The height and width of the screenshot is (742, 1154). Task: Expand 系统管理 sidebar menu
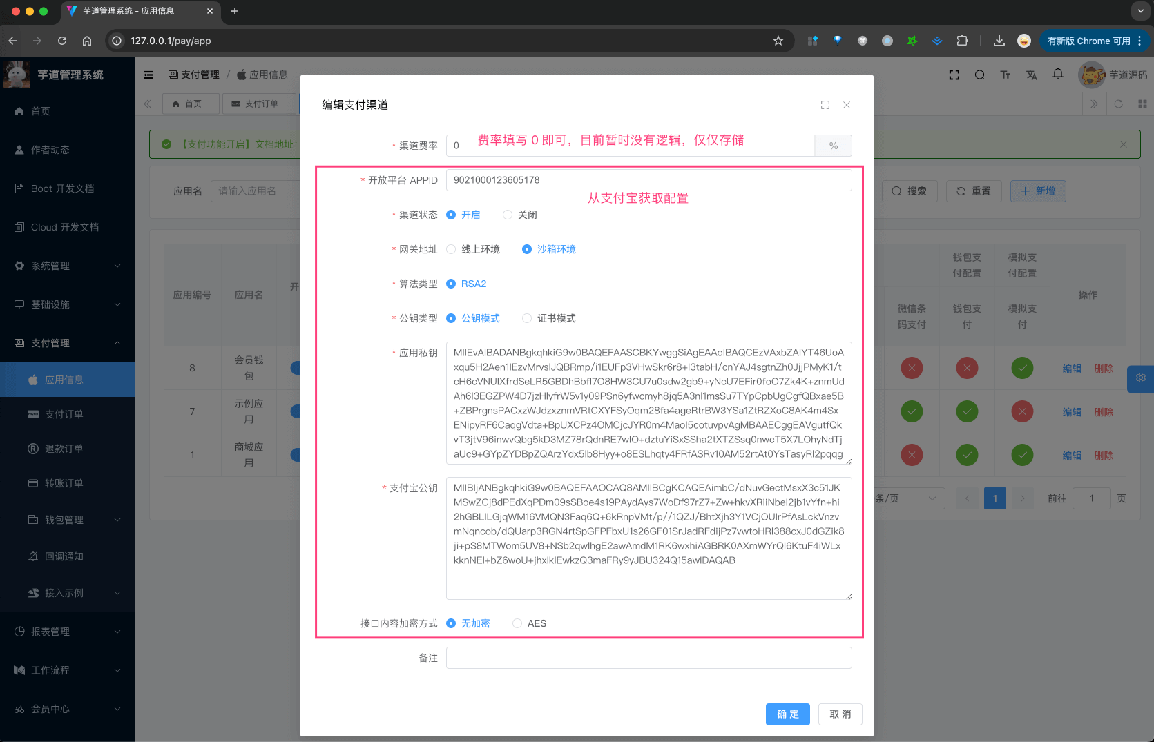click(67, 266)
